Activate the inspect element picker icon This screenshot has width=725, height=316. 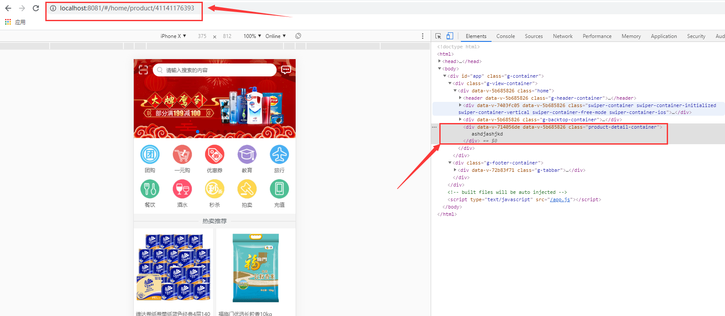pyautogui.click(x=438, y=36)
